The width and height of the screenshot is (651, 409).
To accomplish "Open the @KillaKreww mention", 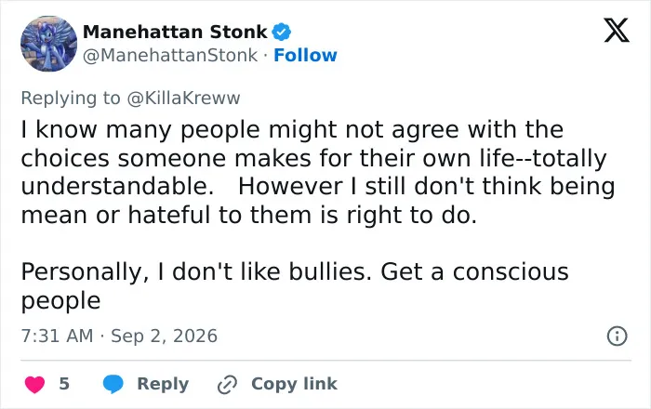I will [x=183, y=99].
